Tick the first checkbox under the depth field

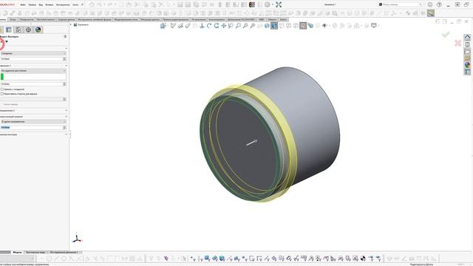coord(2,89)
